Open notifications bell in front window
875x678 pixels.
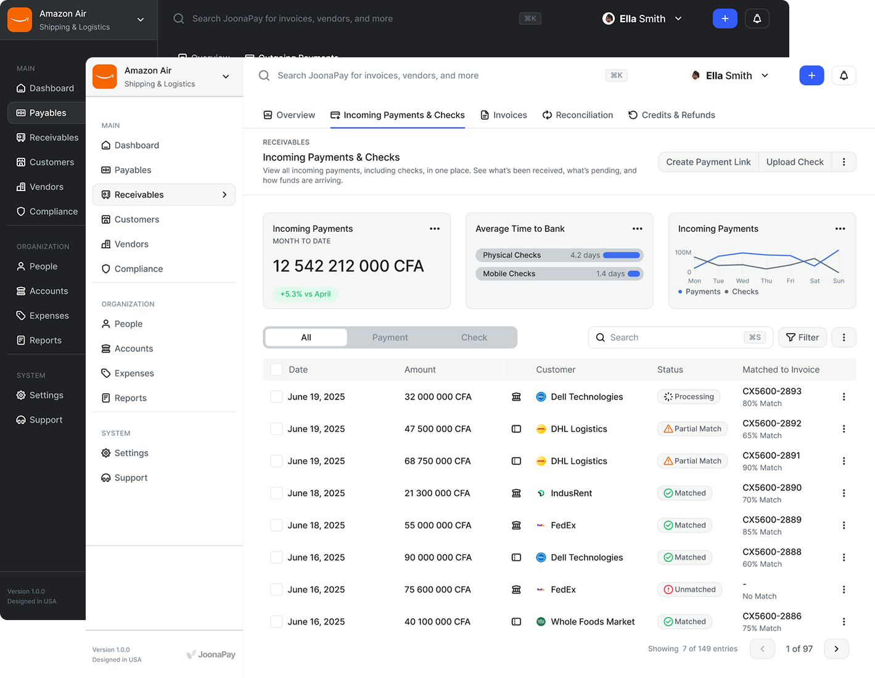tap(844, 75)
